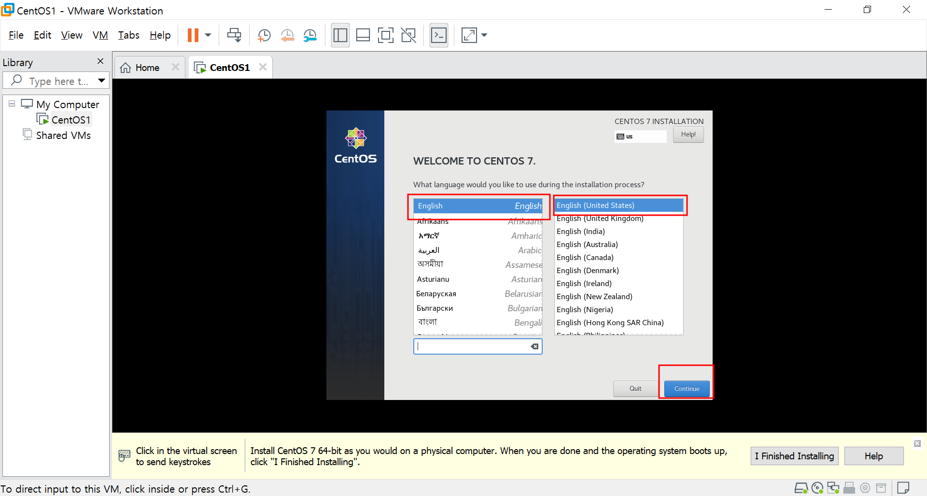Toggle the thumbnail bar visibility
This screenshot has width=927, height=496.
tap(363, 35)
